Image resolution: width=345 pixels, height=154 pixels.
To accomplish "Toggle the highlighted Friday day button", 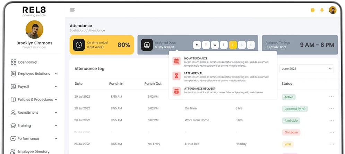I will (x=233, y=45).
